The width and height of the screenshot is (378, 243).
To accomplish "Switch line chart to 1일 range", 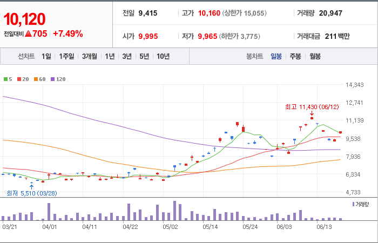I will [46, 56].
